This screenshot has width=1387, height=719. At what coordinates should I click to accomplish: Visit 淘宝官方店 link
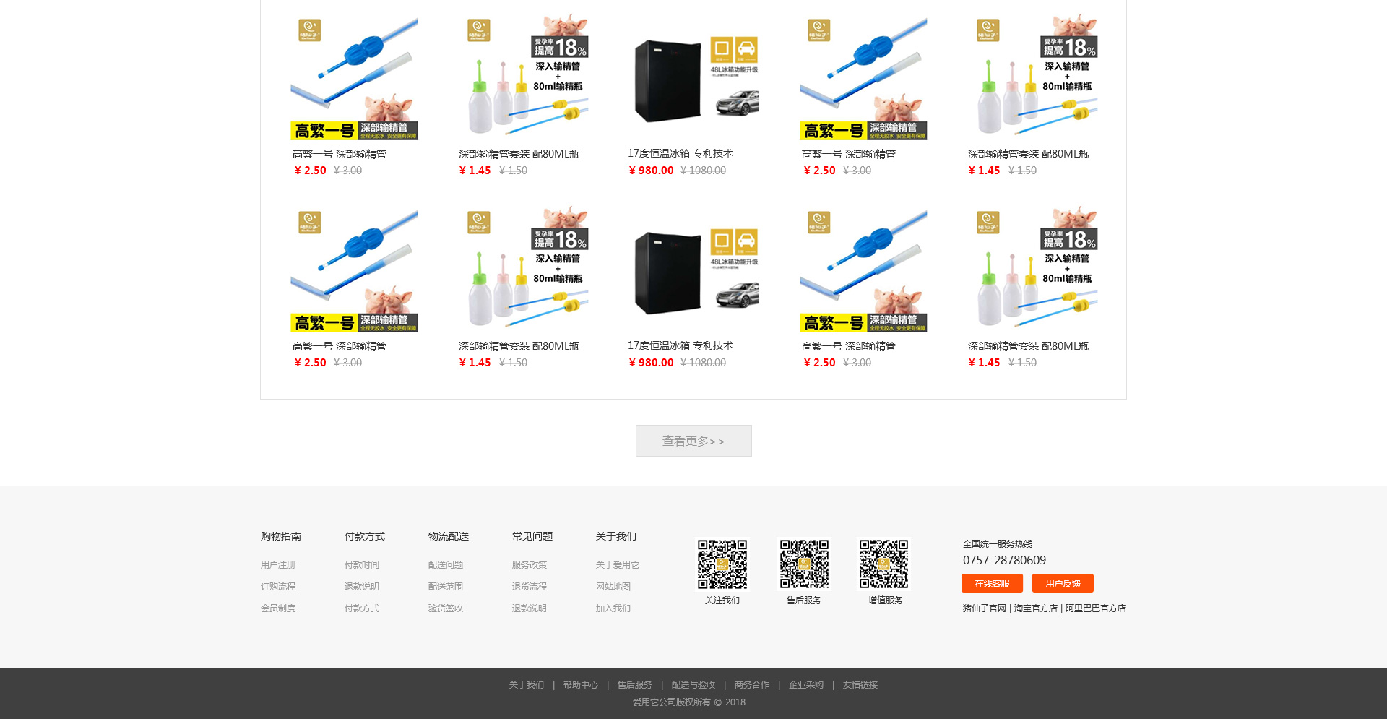point(1035,608)
